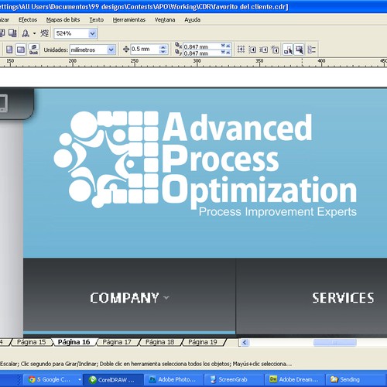Switch to the Página 15 tab
Screen dimensions: 387x387
click(31, 342)
